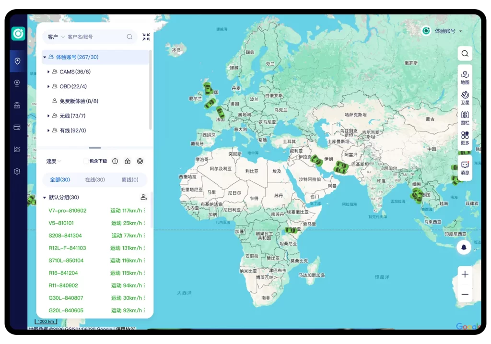Open the 围栏 (geofence) tool
The height and width of the screenshot is (344, 491).
point(465,118)
